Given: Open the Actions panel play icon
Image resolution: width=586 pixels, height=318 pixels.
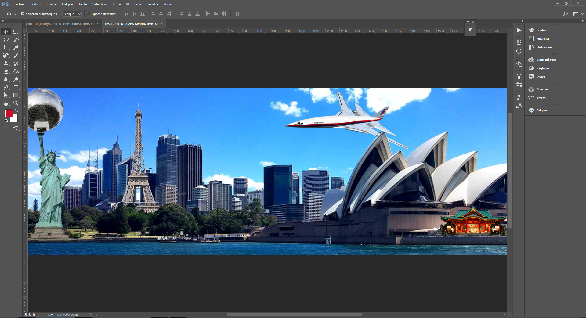Looking at the screenshot, I should tap(519, 30).
